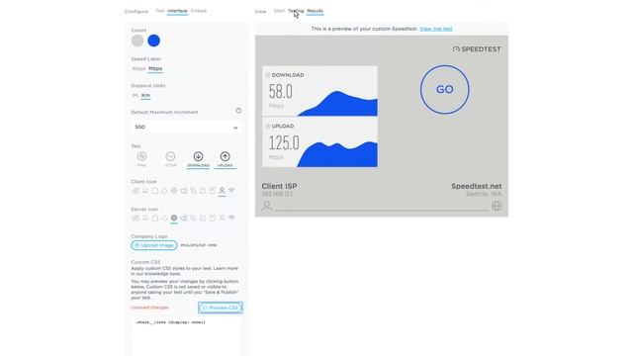Pick the gray color swatch
The image size is (633, 356).
(137, 41)
